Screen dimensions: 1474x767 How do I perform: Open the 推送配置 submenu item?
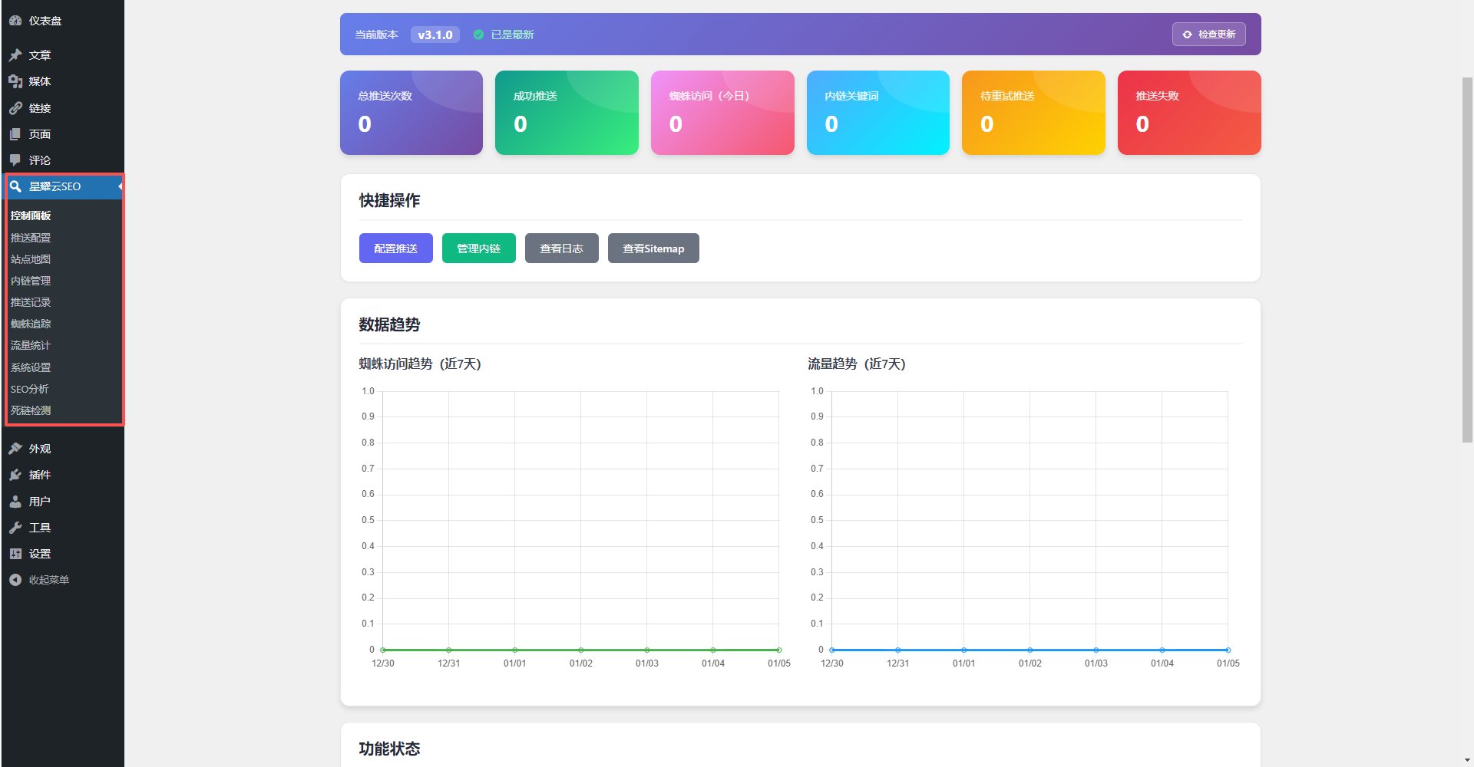coord(31,238)
